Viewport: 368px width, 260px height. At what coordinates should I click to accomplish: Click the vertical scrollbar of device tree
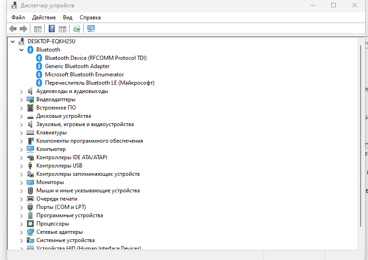361,136
